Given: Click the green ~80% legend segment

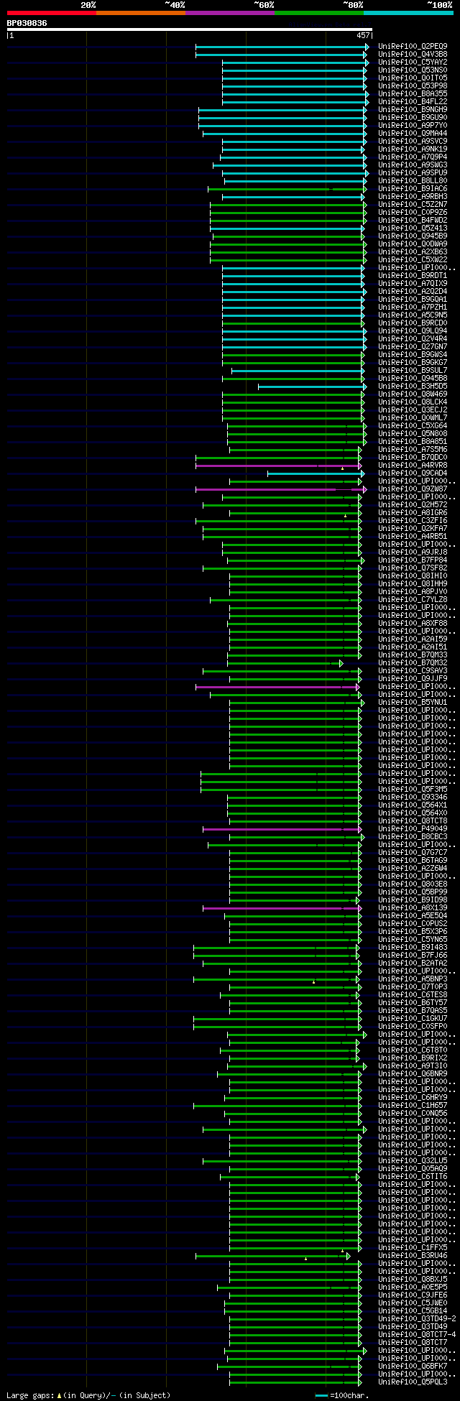Looking at the screenshot, I should 319,12.
